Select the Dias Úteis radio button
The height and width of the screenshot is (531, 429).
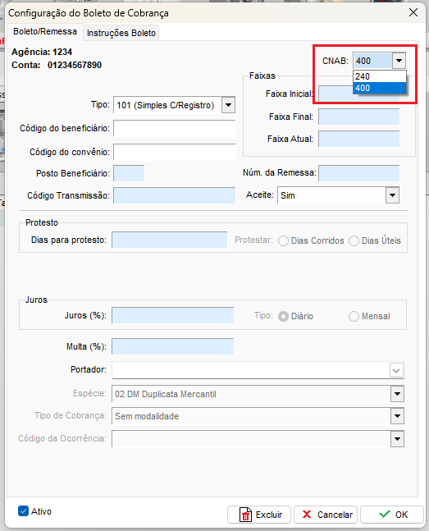(x=354, y=240)
